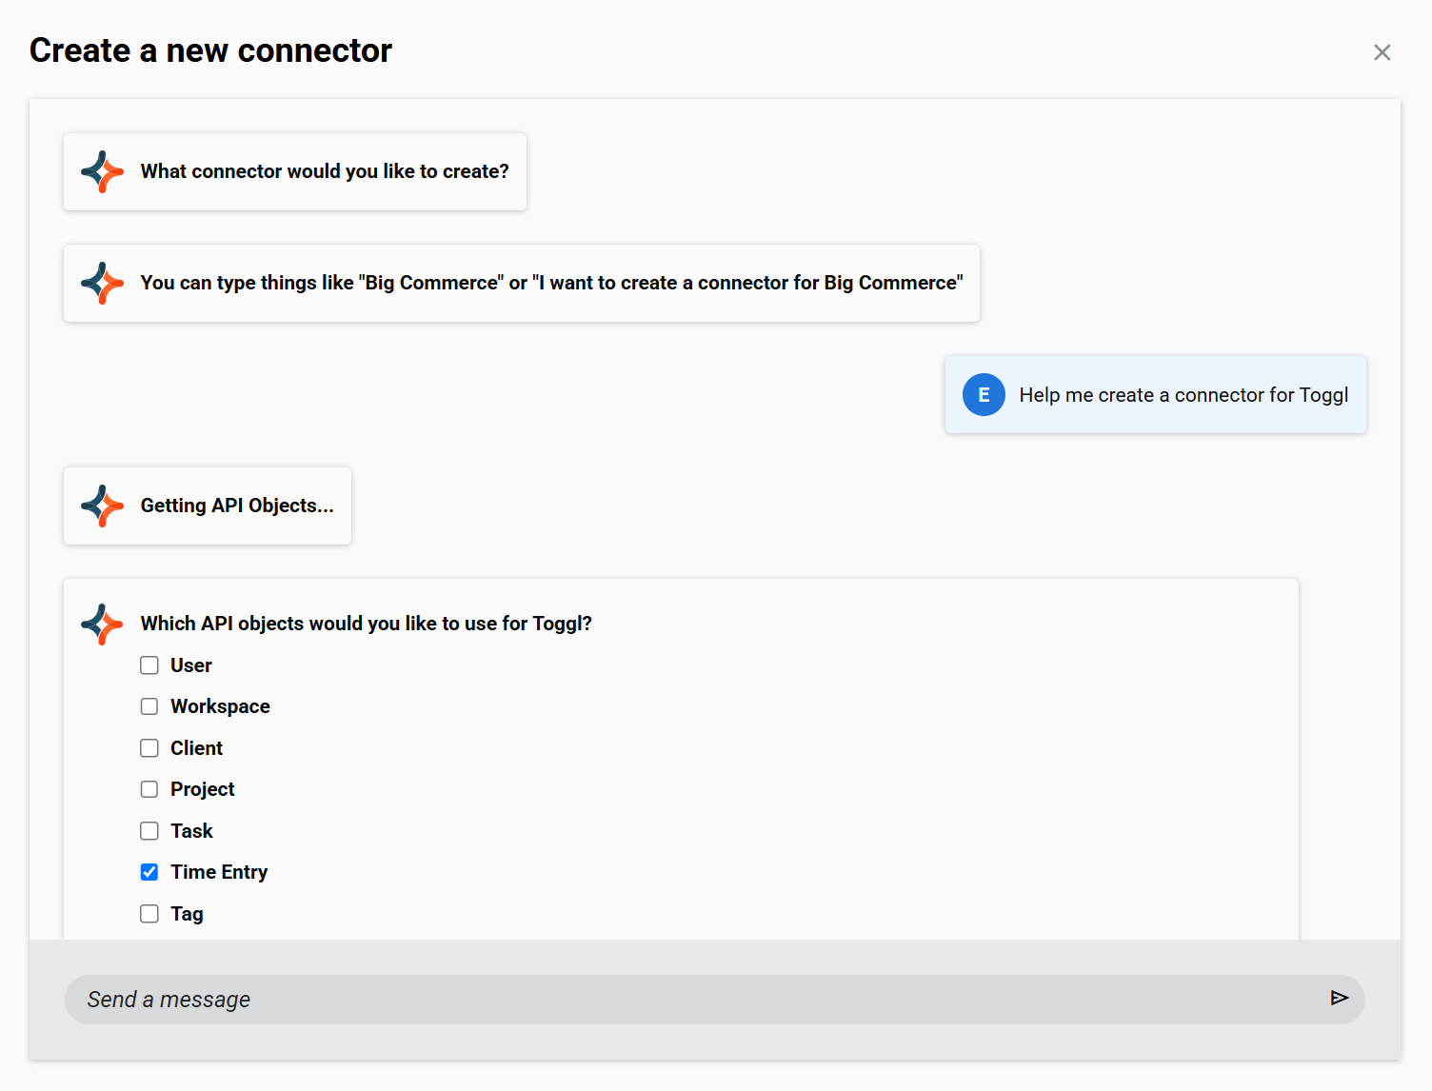Click the Help me create a connector bubble
The height and width of the screenshot is (1091, 1432).
pyautogui.click(x=1155, y=394)
